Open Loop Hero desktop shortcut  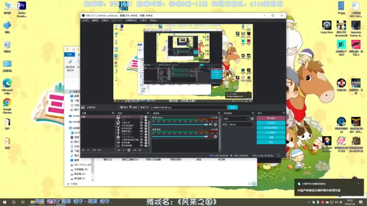[327, 27]
